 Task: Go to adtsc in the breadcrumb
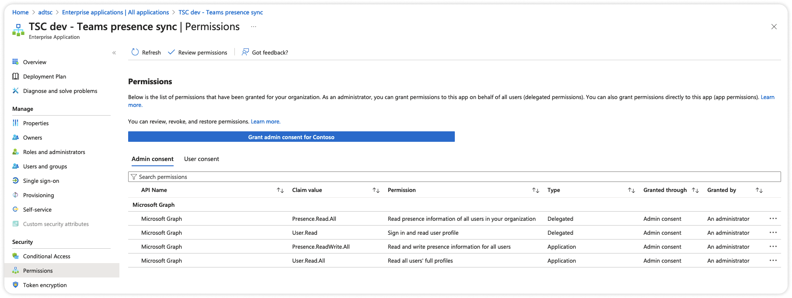(45, 12)
